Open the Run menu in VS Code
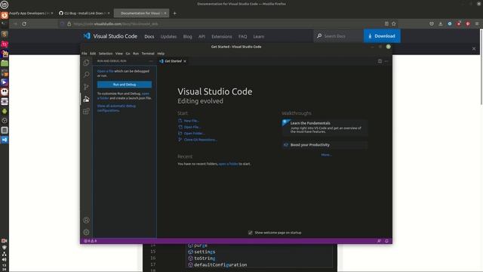The height and width of the screenshot is (272, 483). pyautogui.click(x=136, y=54)
